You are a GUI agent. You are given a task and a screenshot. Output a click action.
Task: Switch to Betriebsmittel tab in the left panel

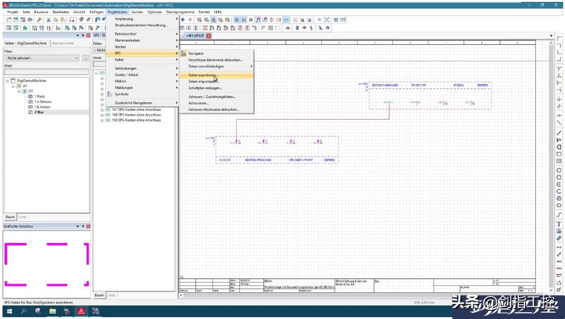tap(63, 43)
